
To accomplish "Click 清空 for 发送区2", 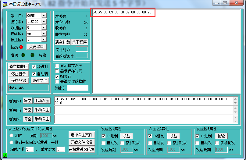I will (28, 110).
